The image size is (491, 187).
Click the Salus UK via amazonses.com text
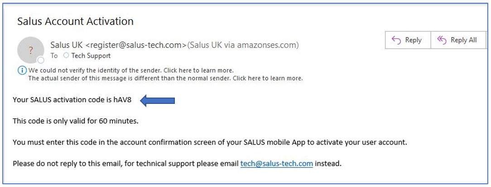pos(243,45)
